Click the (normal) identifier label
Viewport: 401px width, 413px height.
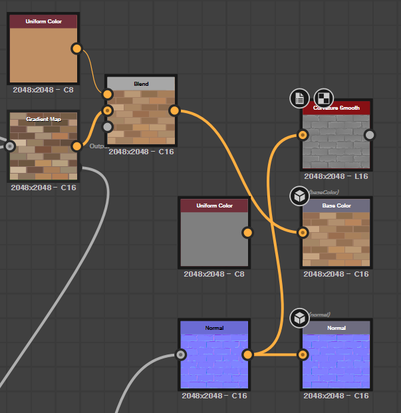coord(319,315)
